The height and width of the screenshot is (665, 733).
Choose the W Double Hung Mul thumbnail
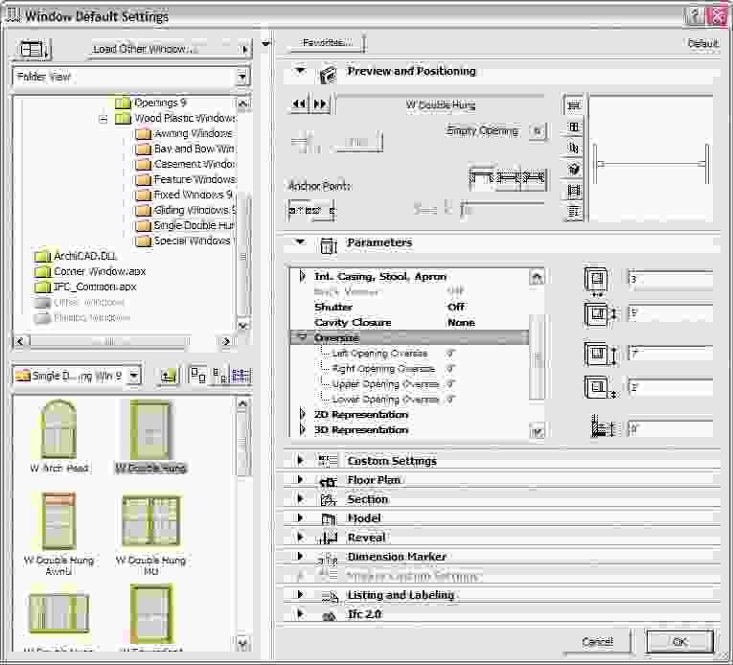click(150, 534)
